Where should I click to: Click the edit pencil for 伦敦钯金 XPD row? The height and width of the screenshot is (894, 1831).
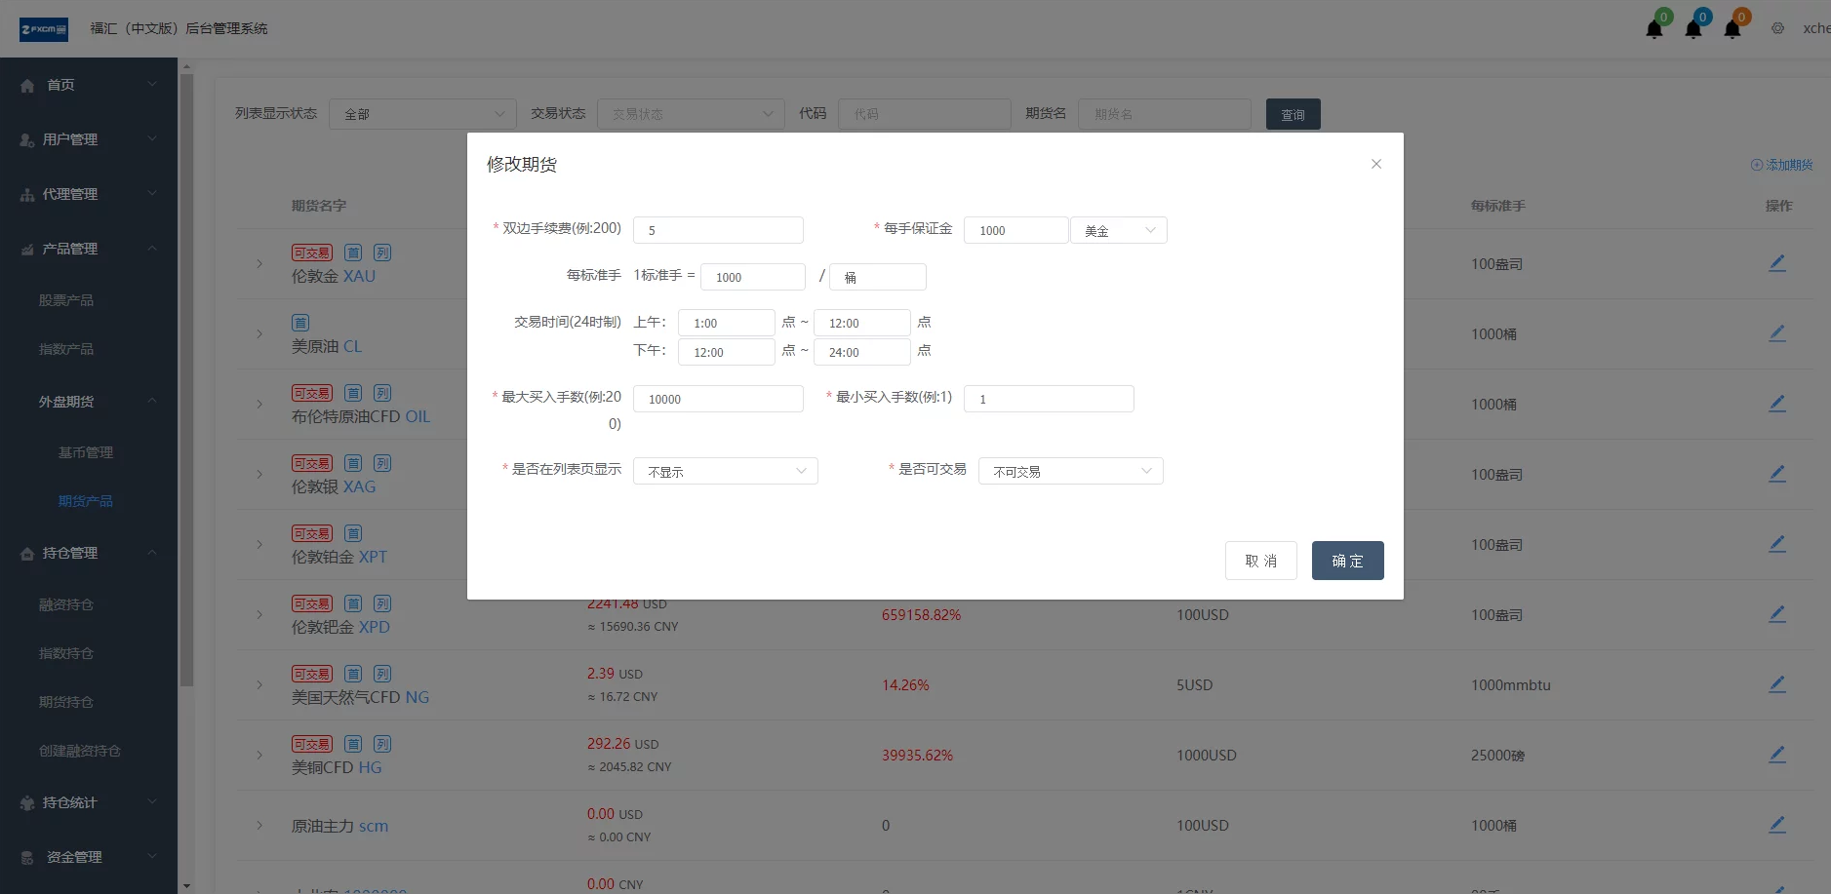click(1777, 613)
